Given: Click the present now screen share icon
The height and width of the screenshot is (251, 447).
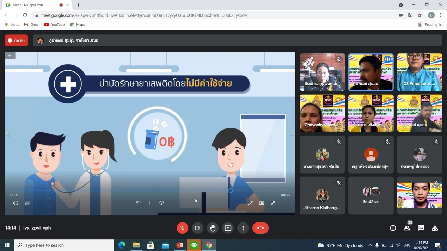Looking at the screenshot, I should point(228,228).
